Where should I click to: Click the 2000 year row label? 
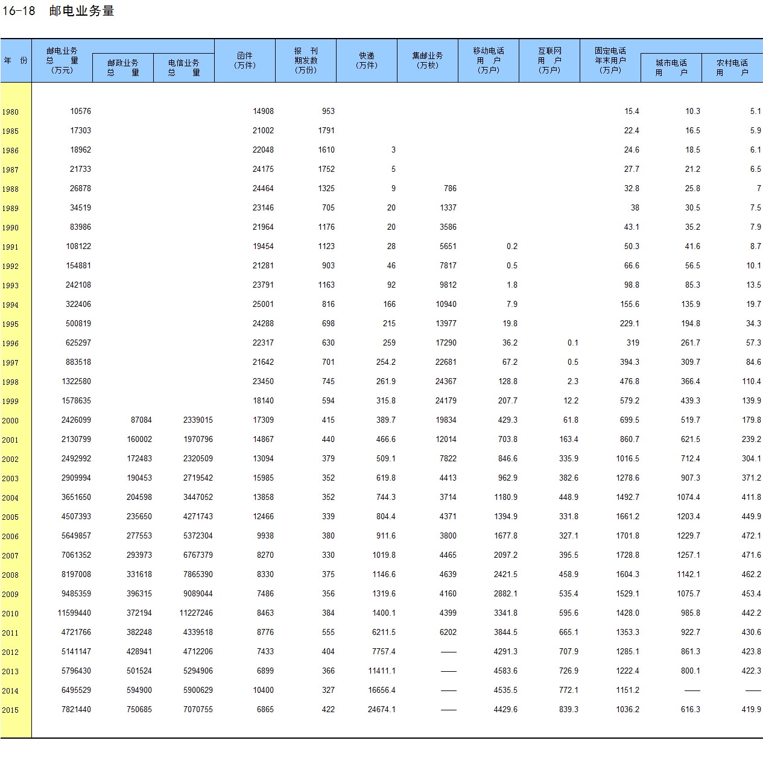(x=10, y=421)
